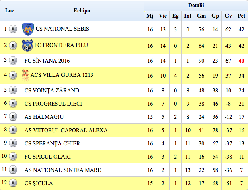Click the pause icon beside rank 1
The width and height of the screenshot is (248, 190).
13,29
